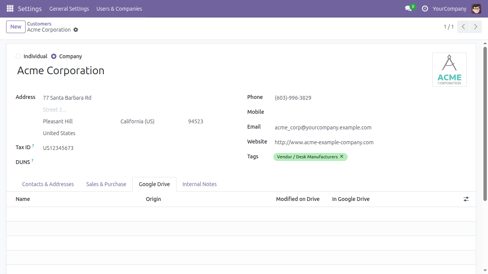
Task: Switch to the Sales & Purchase tab
Action: pos(106,184)
